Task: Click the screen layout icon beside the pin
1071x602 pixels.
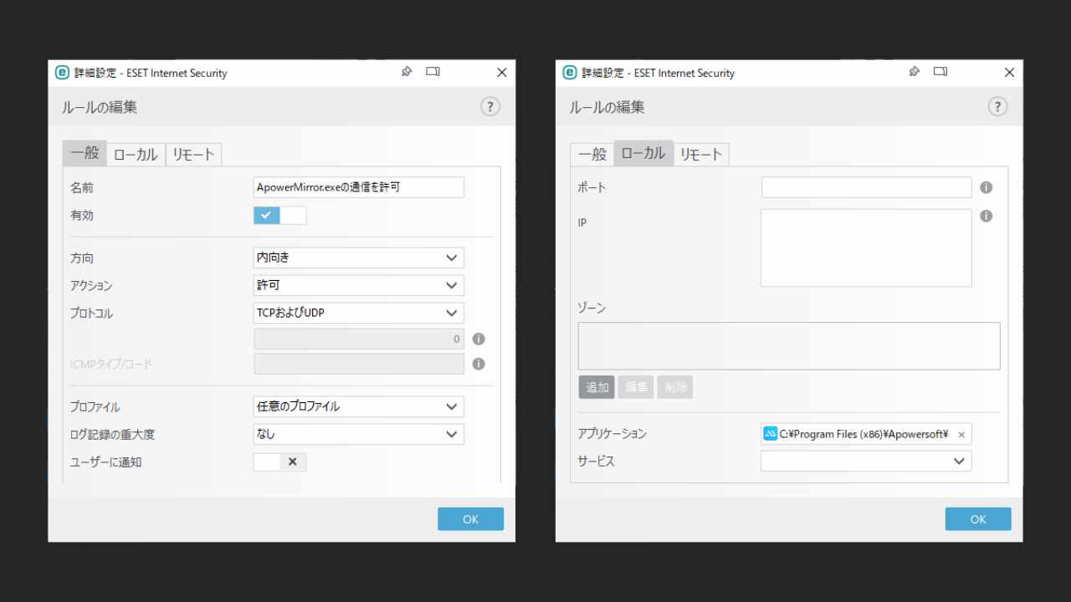Action: coord(433,72)
